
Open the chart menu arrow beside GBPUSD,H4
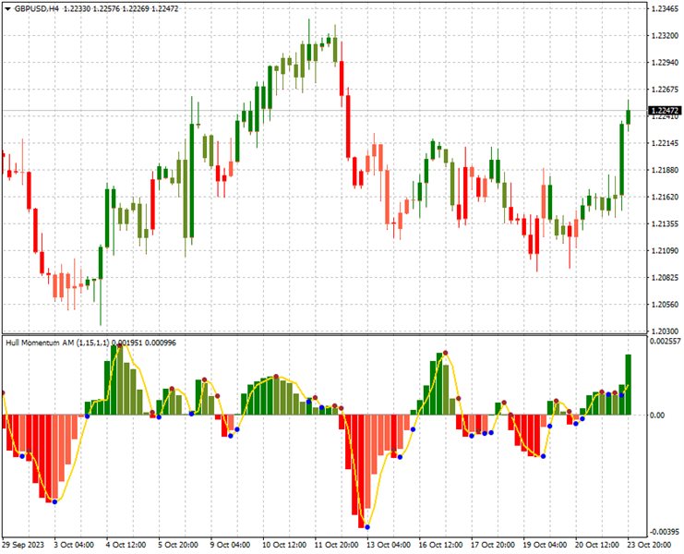(8, 8)
